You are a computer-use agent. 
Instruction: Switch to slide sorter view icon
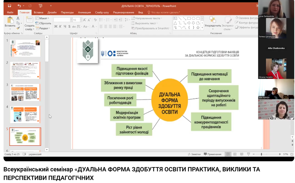click(x=235, y=154)
